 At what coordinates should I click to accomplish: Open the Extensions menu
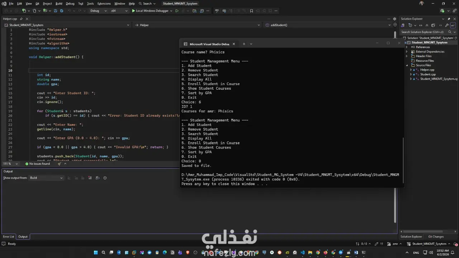tap(104, 4)
